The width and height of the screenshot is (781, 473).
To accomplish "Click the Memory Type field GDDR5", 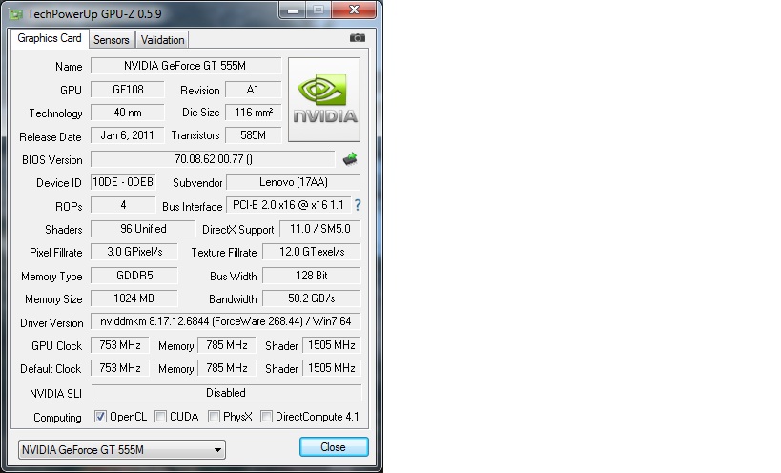I will click(x=134, y=276).
